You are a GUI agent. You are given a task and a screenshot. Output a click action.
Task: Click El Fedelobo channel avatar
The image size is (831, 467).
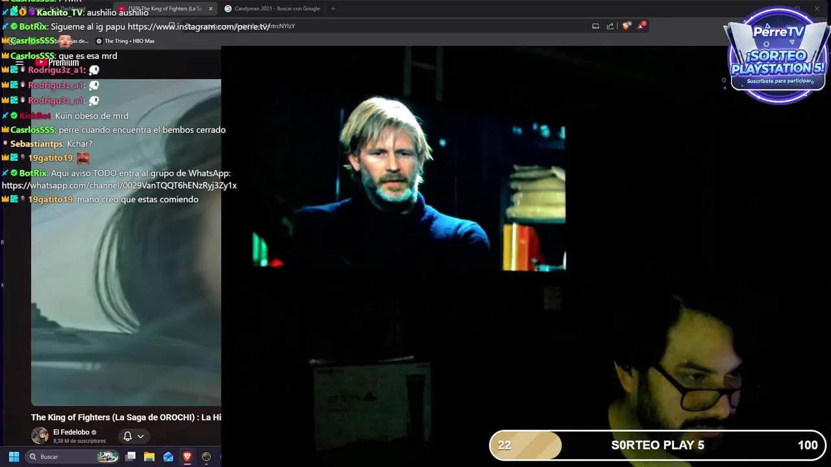click(x=40, y=435)
